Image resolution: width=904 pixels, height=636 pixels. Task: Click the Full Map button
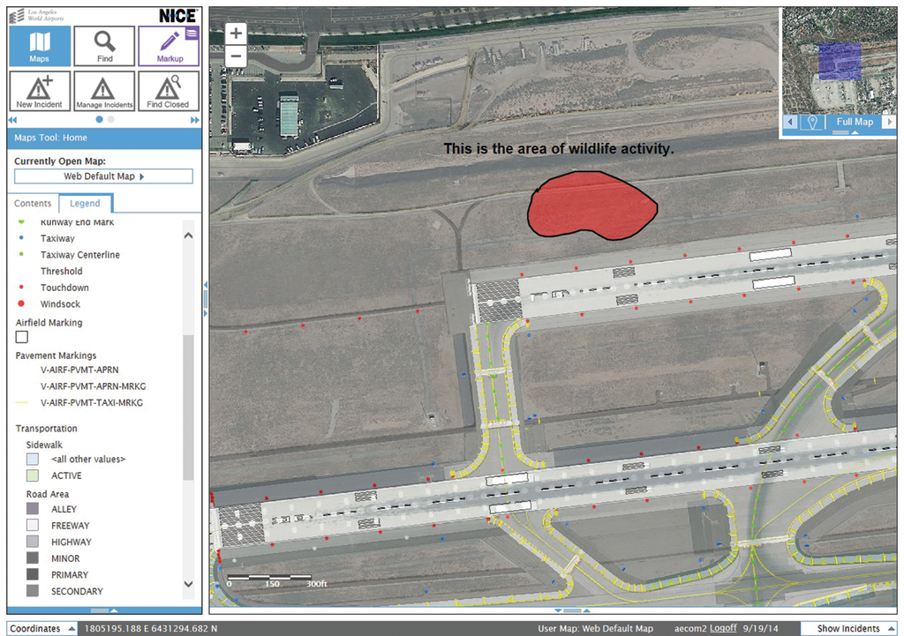pyautogui.click(x=854, y=122)
